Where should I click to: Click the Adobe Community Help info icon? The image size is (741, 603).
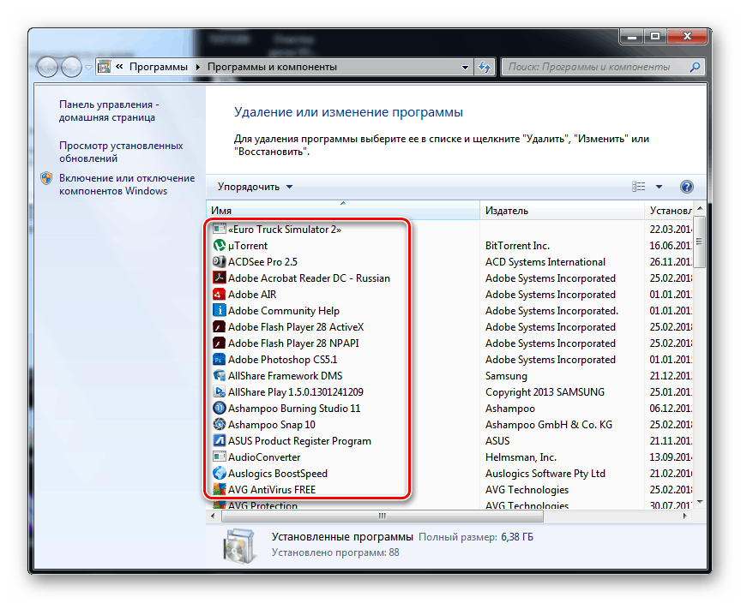pyautogui.click(x=220, y=310)
